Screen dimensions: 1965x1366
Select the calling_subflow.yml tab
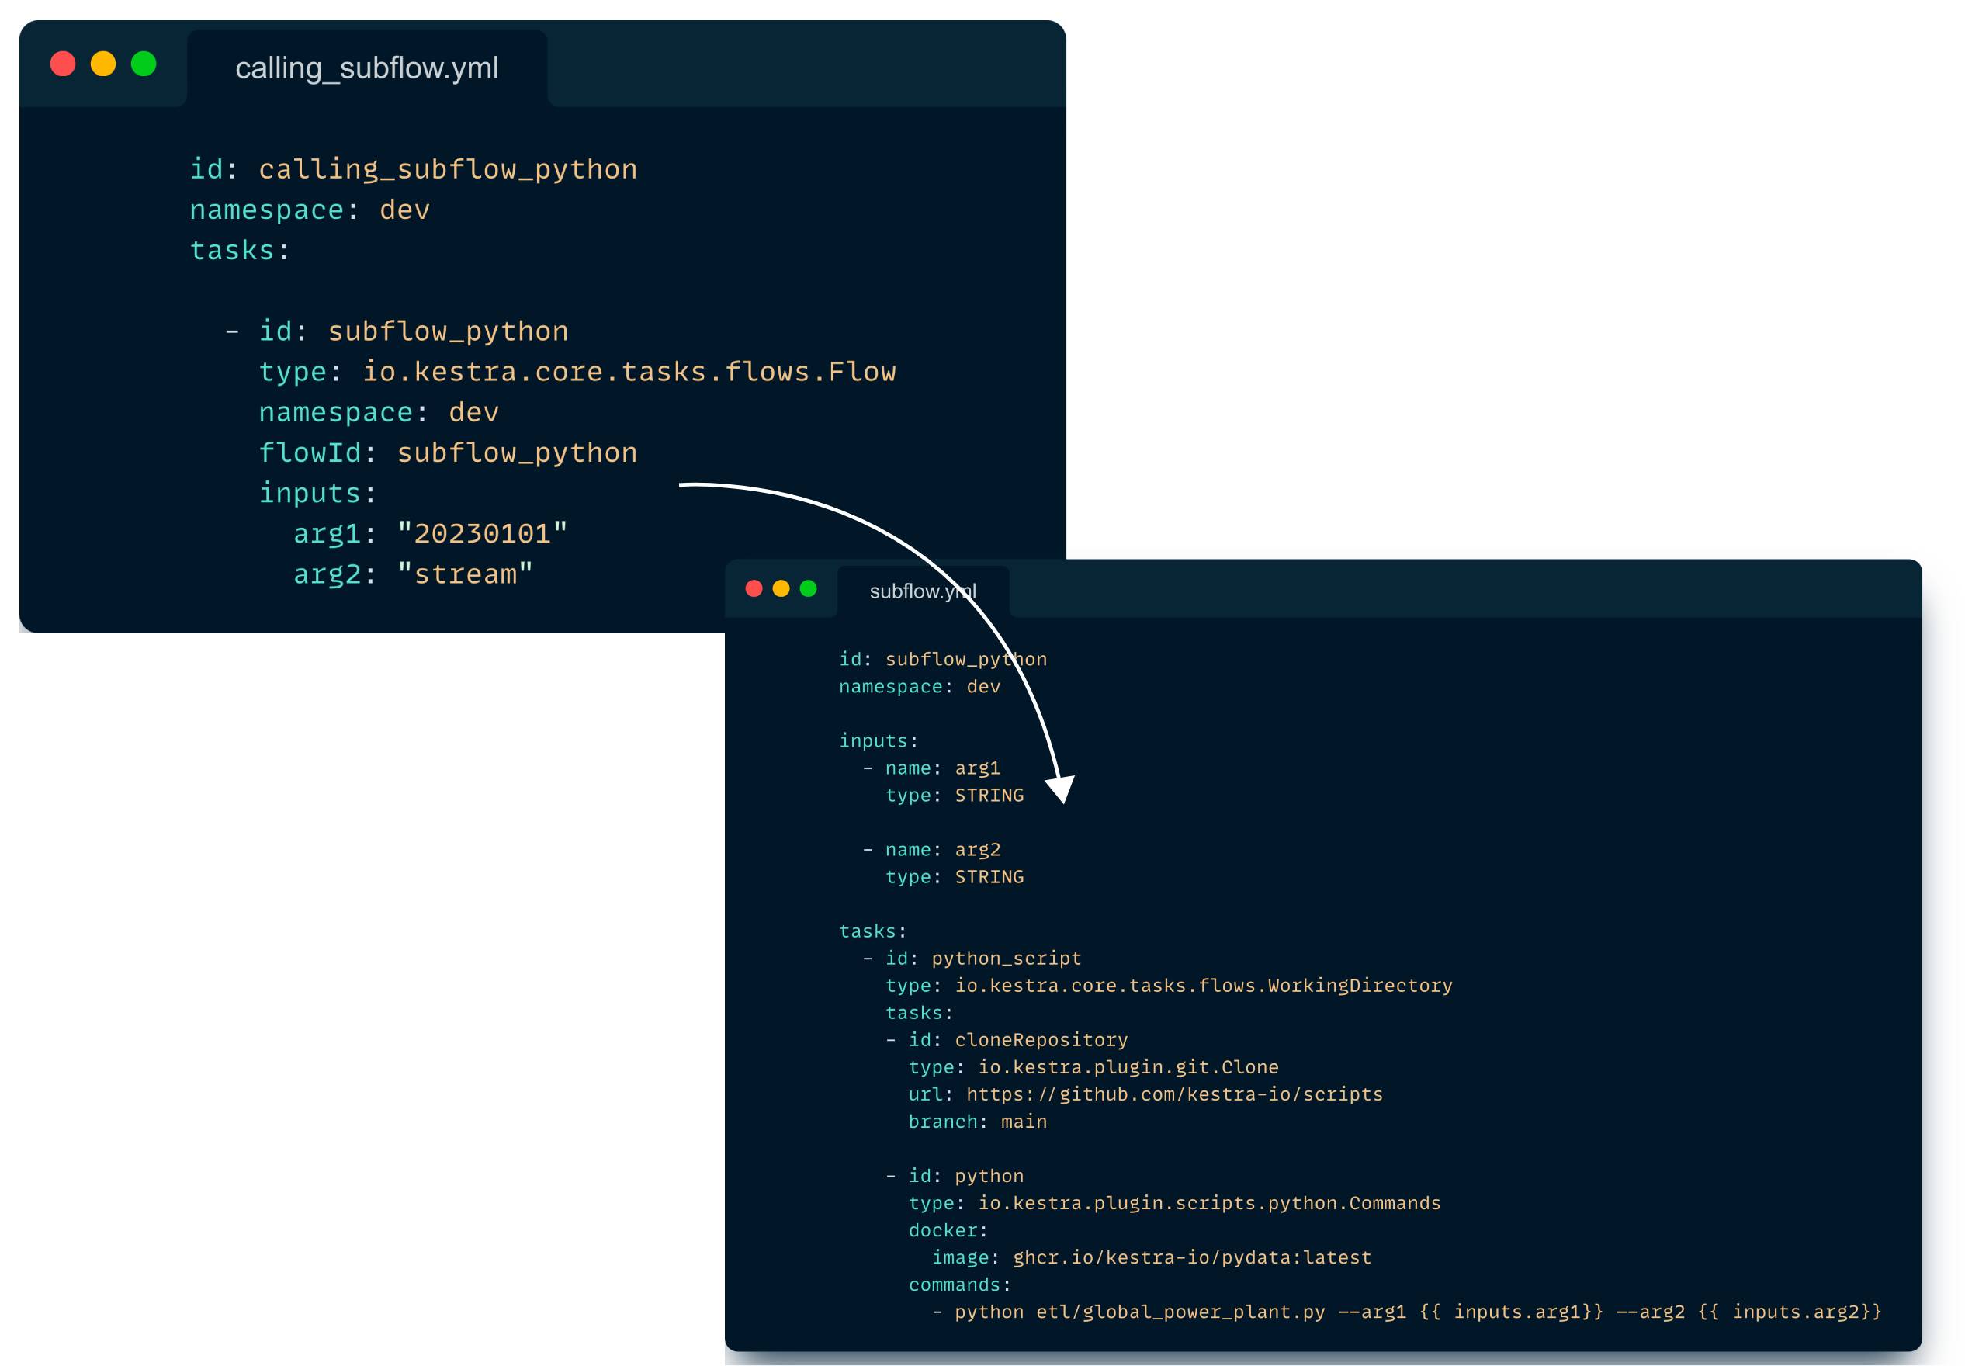(x=367, y=68)
